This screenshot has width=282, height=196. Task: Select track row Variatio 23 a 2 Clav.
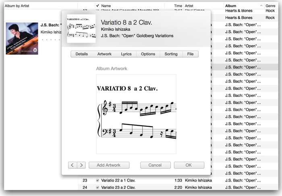click(178, 188)
